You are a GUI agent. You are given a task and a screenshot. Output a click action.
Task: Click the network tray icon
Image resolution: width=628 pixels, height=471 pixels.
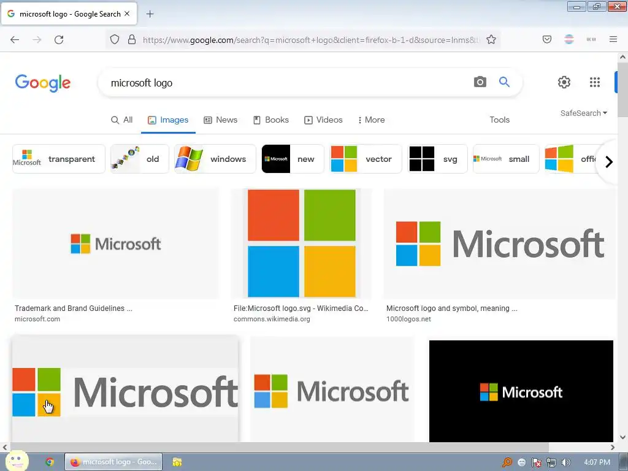pyautogui.click(x=551, y=462)
